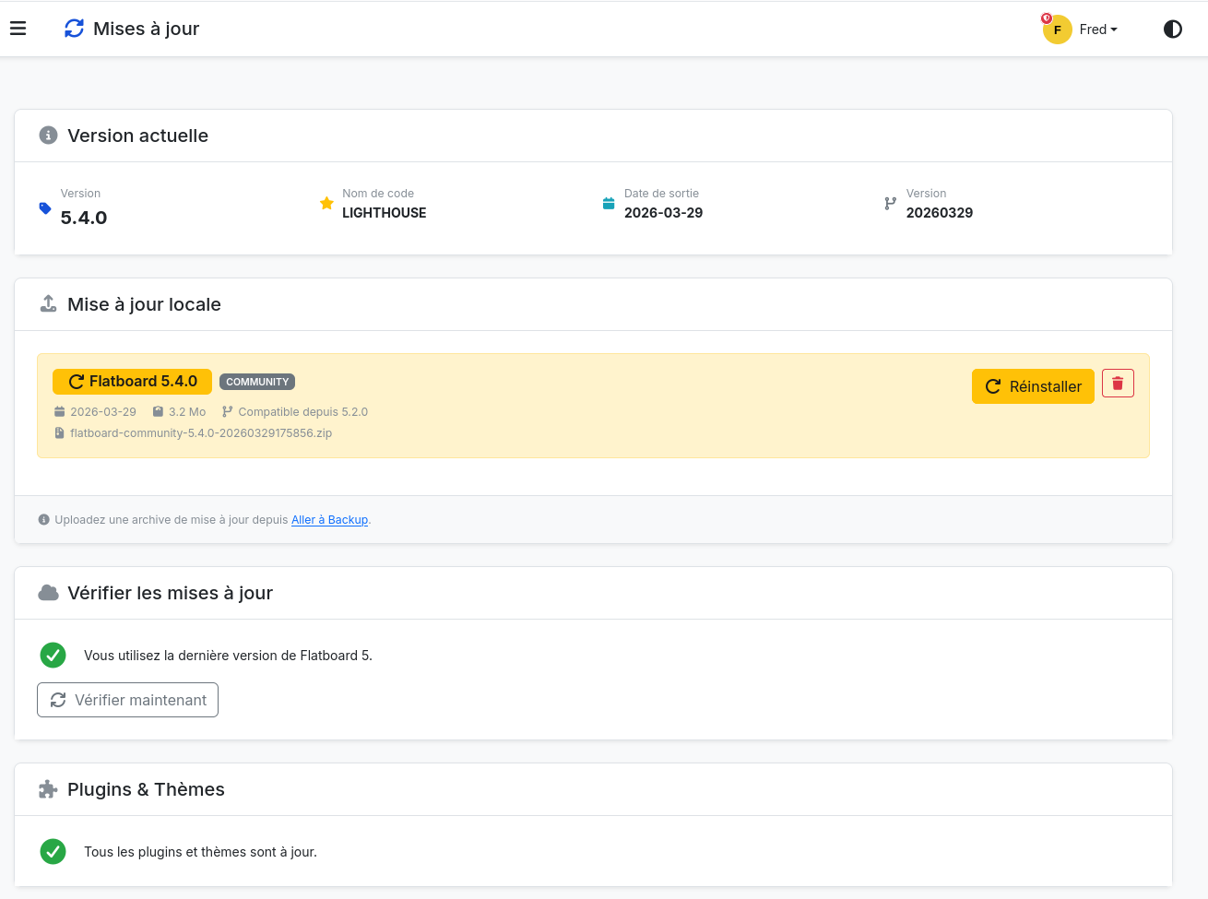Viewport: 1208px width, 899px height.
Task: Toggle dark mode contrast icon
Action: [1172, 30]
